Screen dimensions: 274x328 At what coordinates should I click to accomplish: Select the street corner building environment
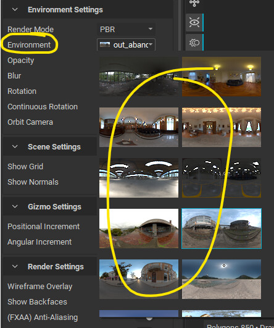139,279
